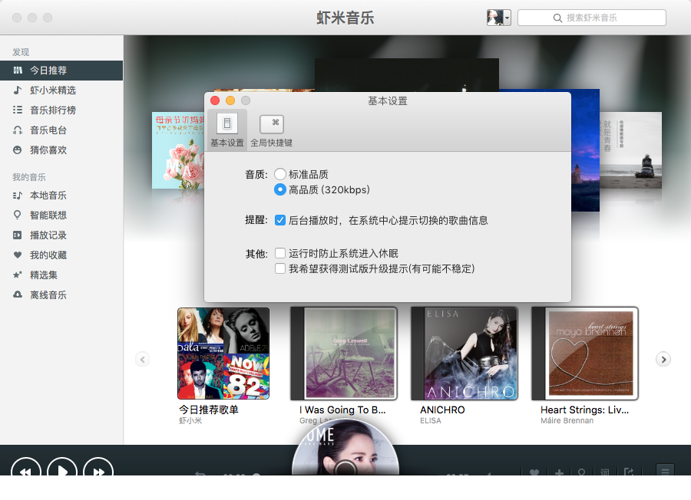Open the 就是青春 beach banner

click(630, 150)
